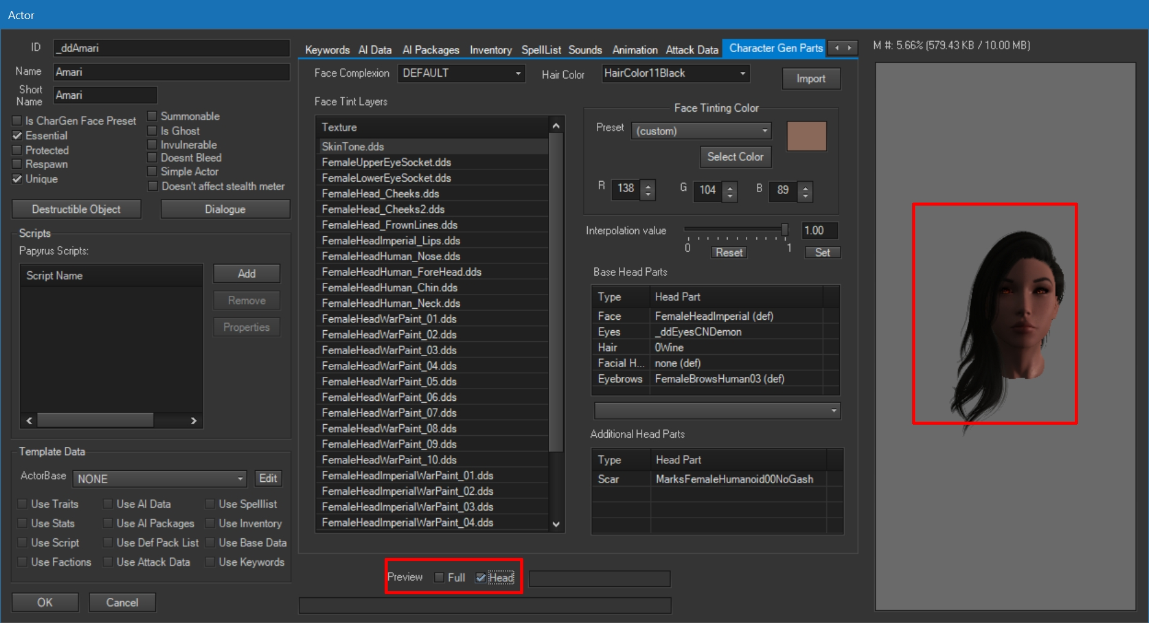1149x623 pixels.
Task: Open the Destructible Object dialog
Action: pos(76,209)
